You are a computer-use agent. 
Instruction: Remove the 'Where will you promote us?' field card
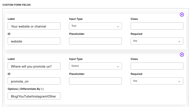[182, 55]
